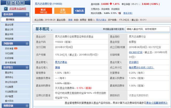Click the 该基金无跟踪标的 cell
The width and height of the screenshot is (171, 108).
pos(148,95)
